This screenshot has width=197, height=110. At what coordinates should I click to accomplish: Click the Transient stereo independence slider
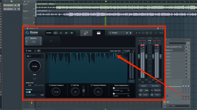121,88
